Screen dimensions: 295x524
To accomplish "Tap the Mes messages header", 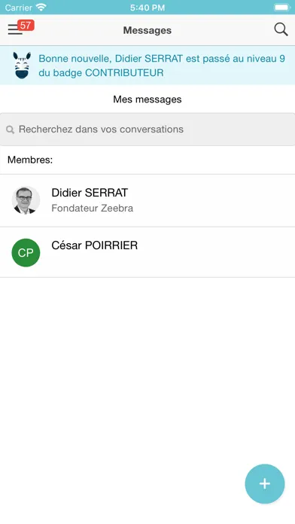I will point(147,99).
